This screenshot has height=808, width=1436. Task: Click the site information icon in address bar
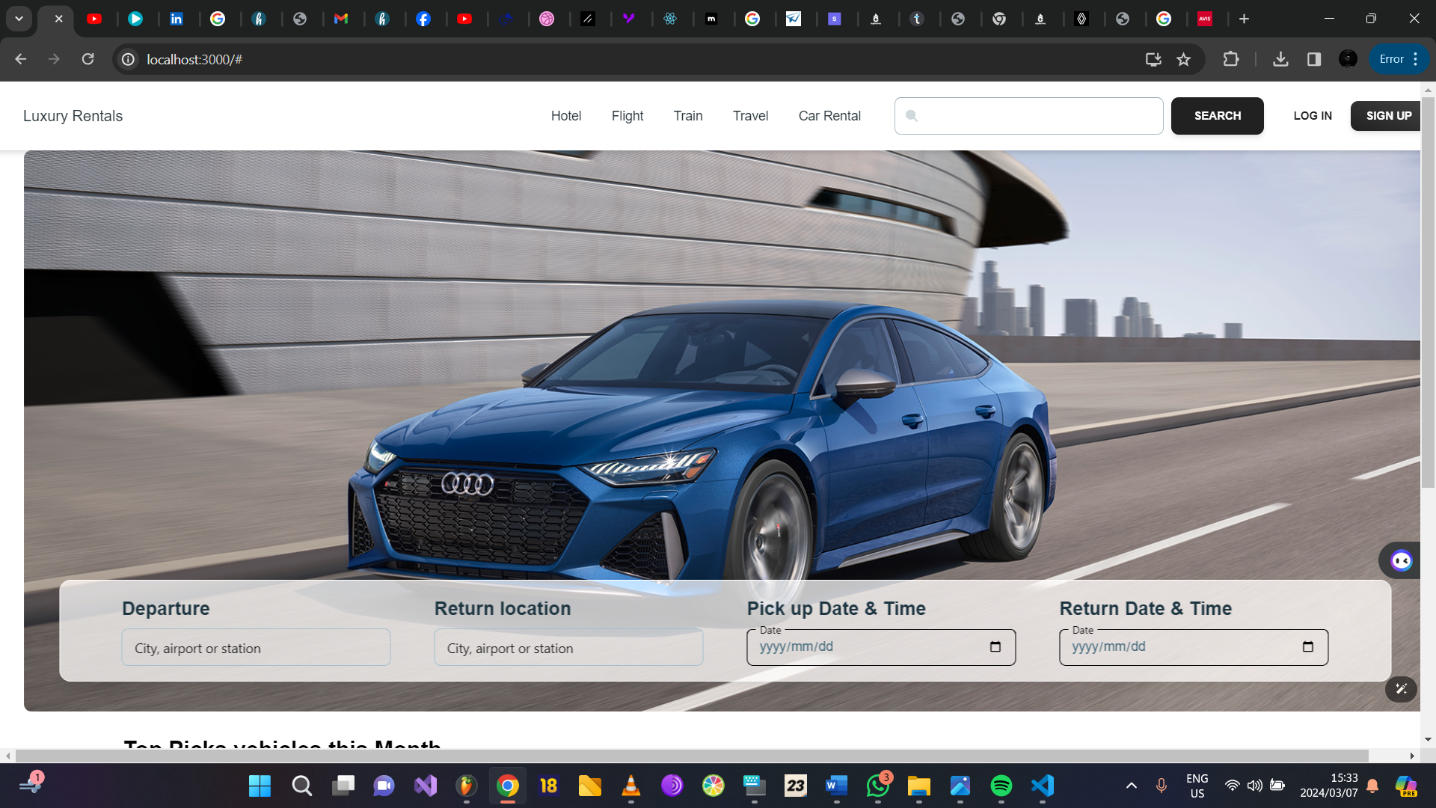129,59
